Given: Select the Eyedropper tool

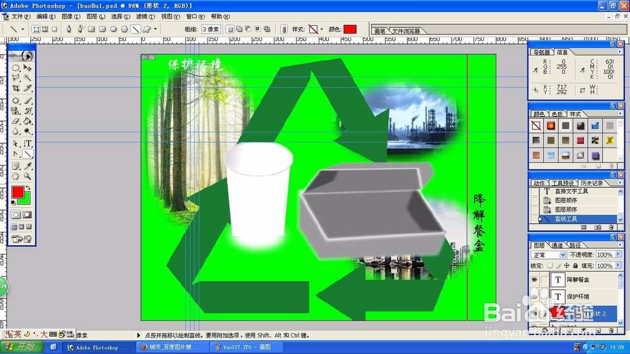Looking at the screenshot, I should pos(27,166).
